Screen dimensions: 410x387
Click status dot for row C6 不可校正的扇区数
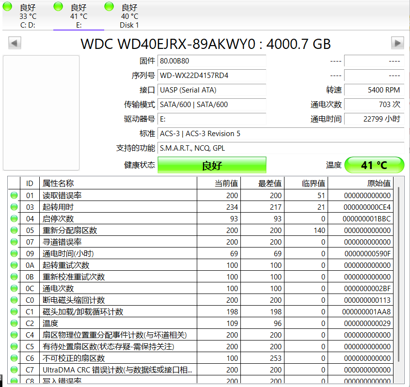coord(14,358)
